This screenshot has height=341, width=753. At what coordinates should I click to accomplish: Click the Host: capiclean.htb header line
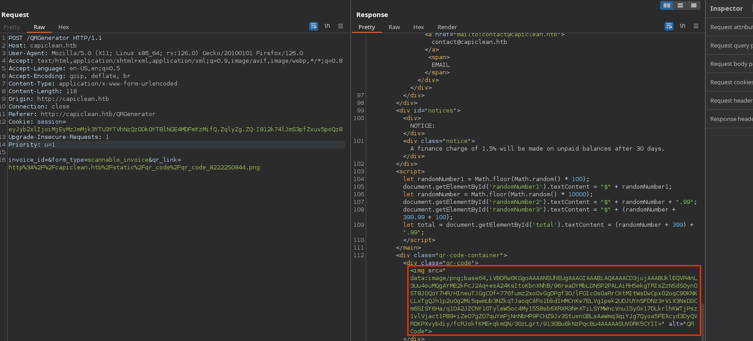43,46
